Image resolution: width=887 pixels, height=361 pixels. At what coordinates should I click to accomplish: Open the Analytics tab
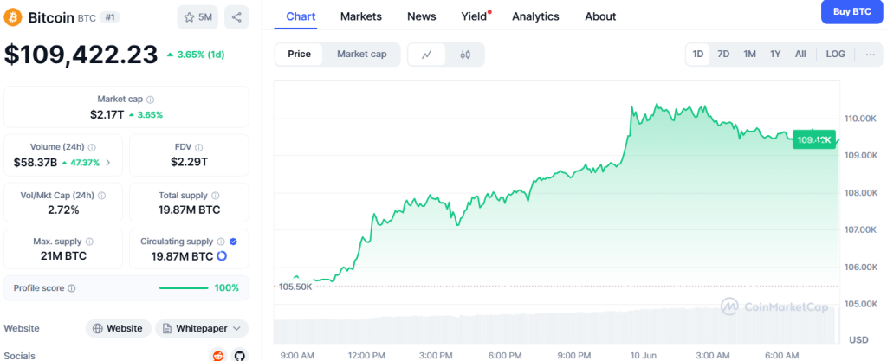[x=535, y=16]
